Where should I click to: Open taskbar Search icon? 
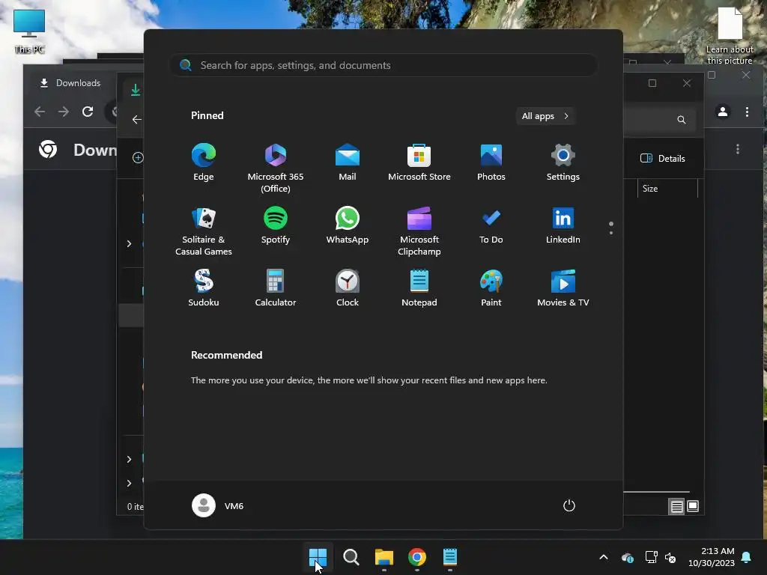coord(351,557)
